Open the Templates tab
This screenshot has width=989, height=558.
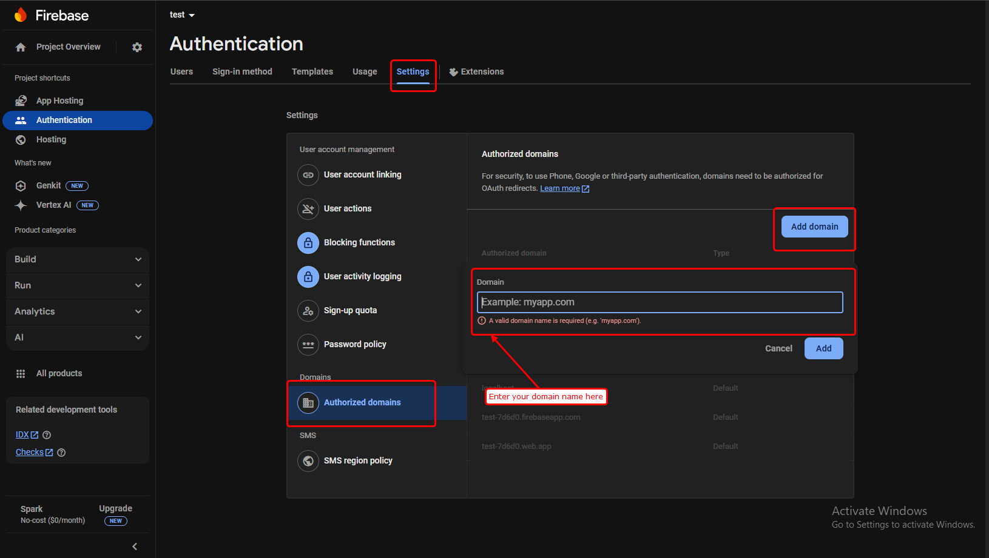click(312, 71)
